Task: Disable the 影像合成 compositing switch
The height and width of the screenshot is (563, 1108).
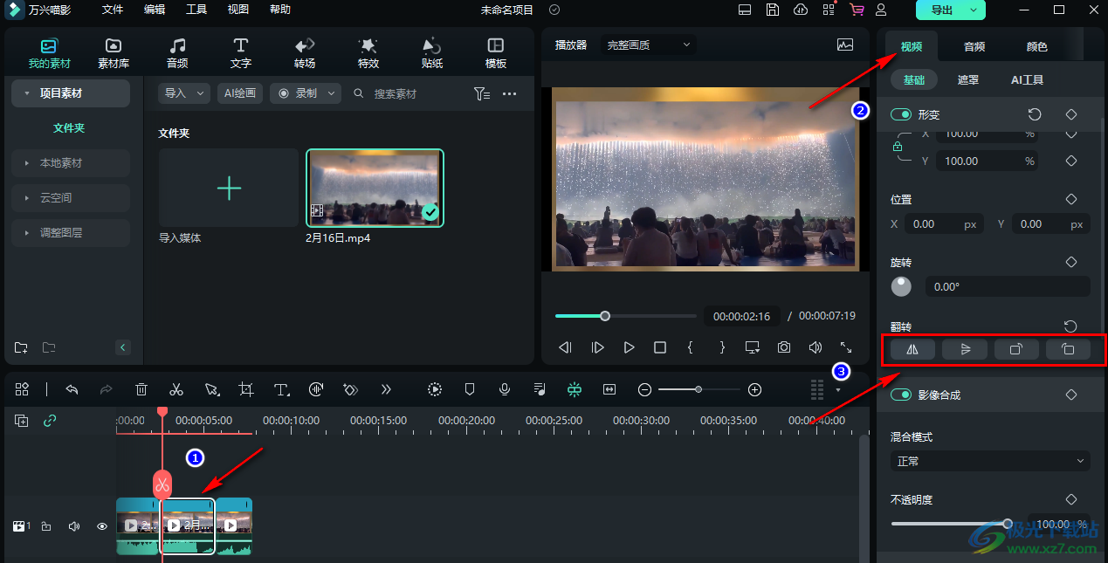Action: [x=901, y=395]
